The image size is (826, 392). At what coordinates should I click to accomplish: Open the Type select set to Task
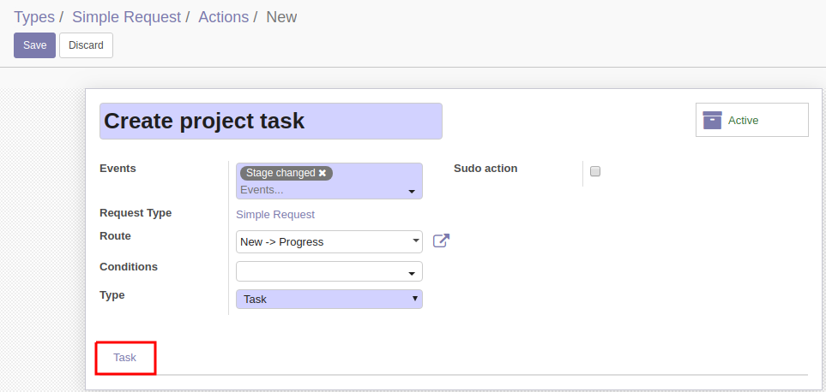pos(329,299)
